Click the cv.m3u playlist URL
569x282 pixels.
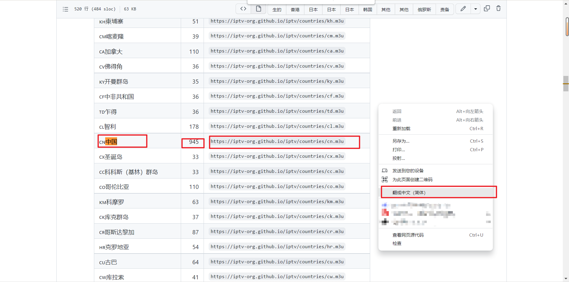pos(277,66)
